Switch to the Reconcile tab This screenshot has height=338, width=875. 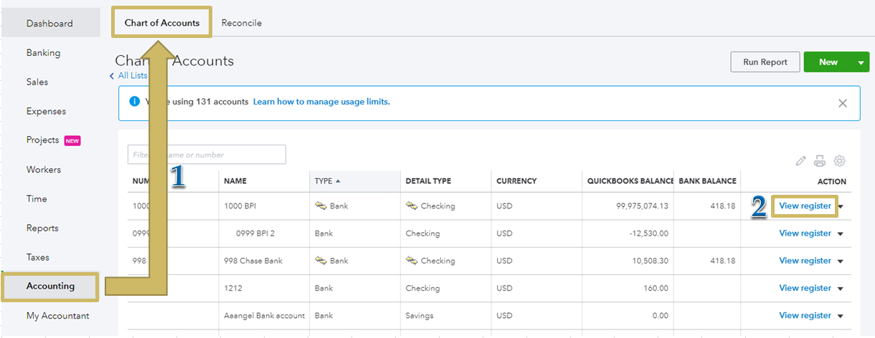point(242,23)
